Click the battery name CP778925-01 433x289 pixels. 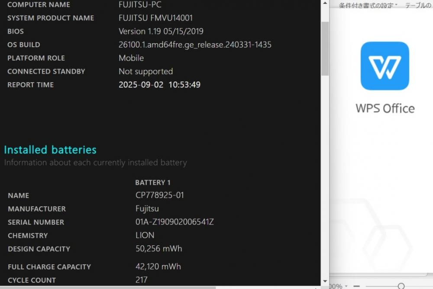[160, 195]
